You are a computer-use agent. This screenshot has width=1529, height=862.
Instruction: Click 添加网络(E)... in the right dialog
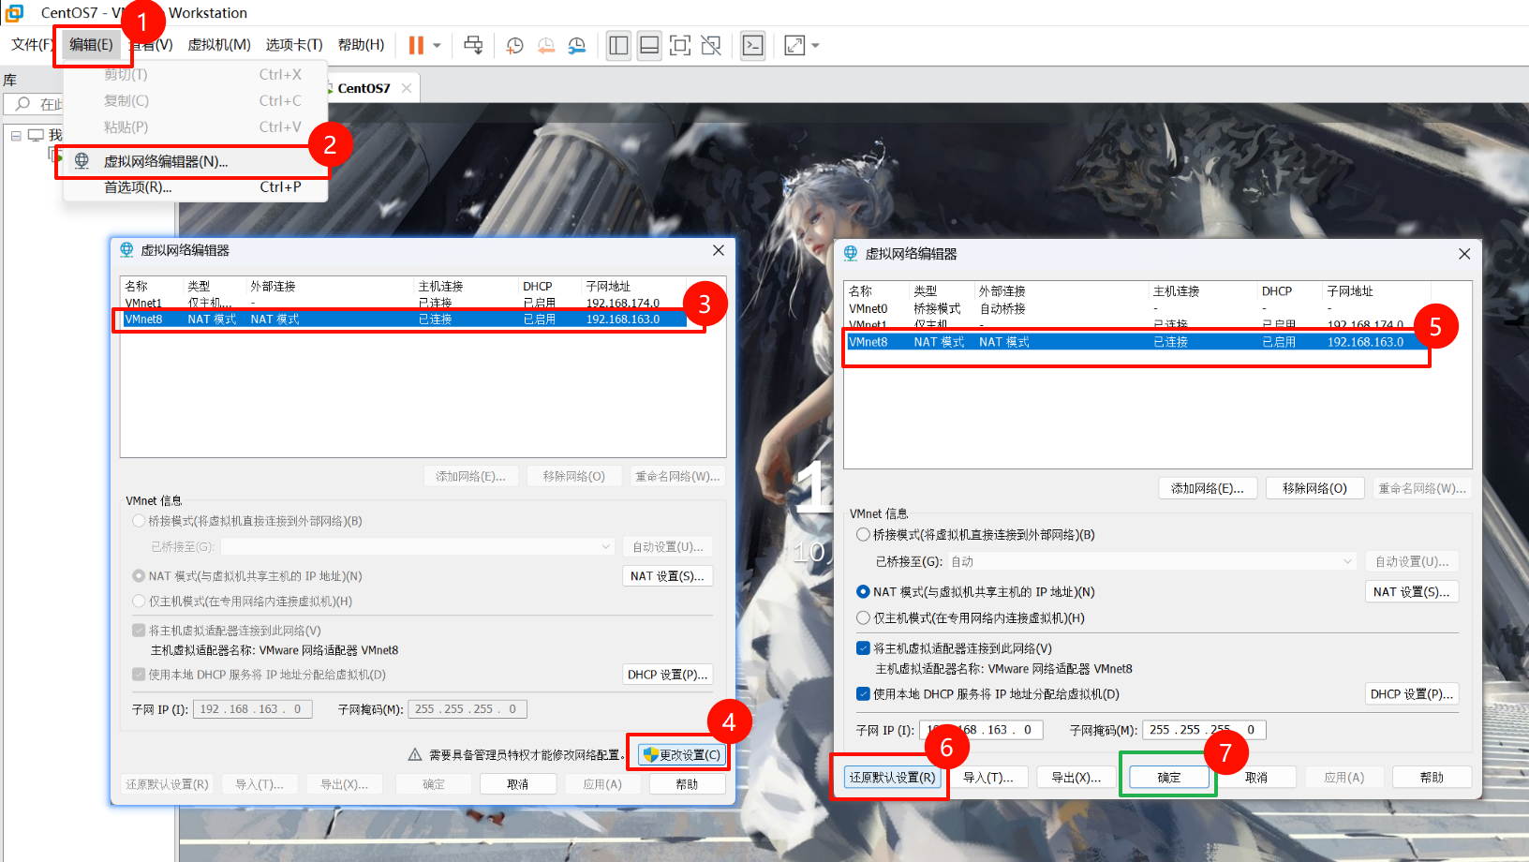point(1208,488)
